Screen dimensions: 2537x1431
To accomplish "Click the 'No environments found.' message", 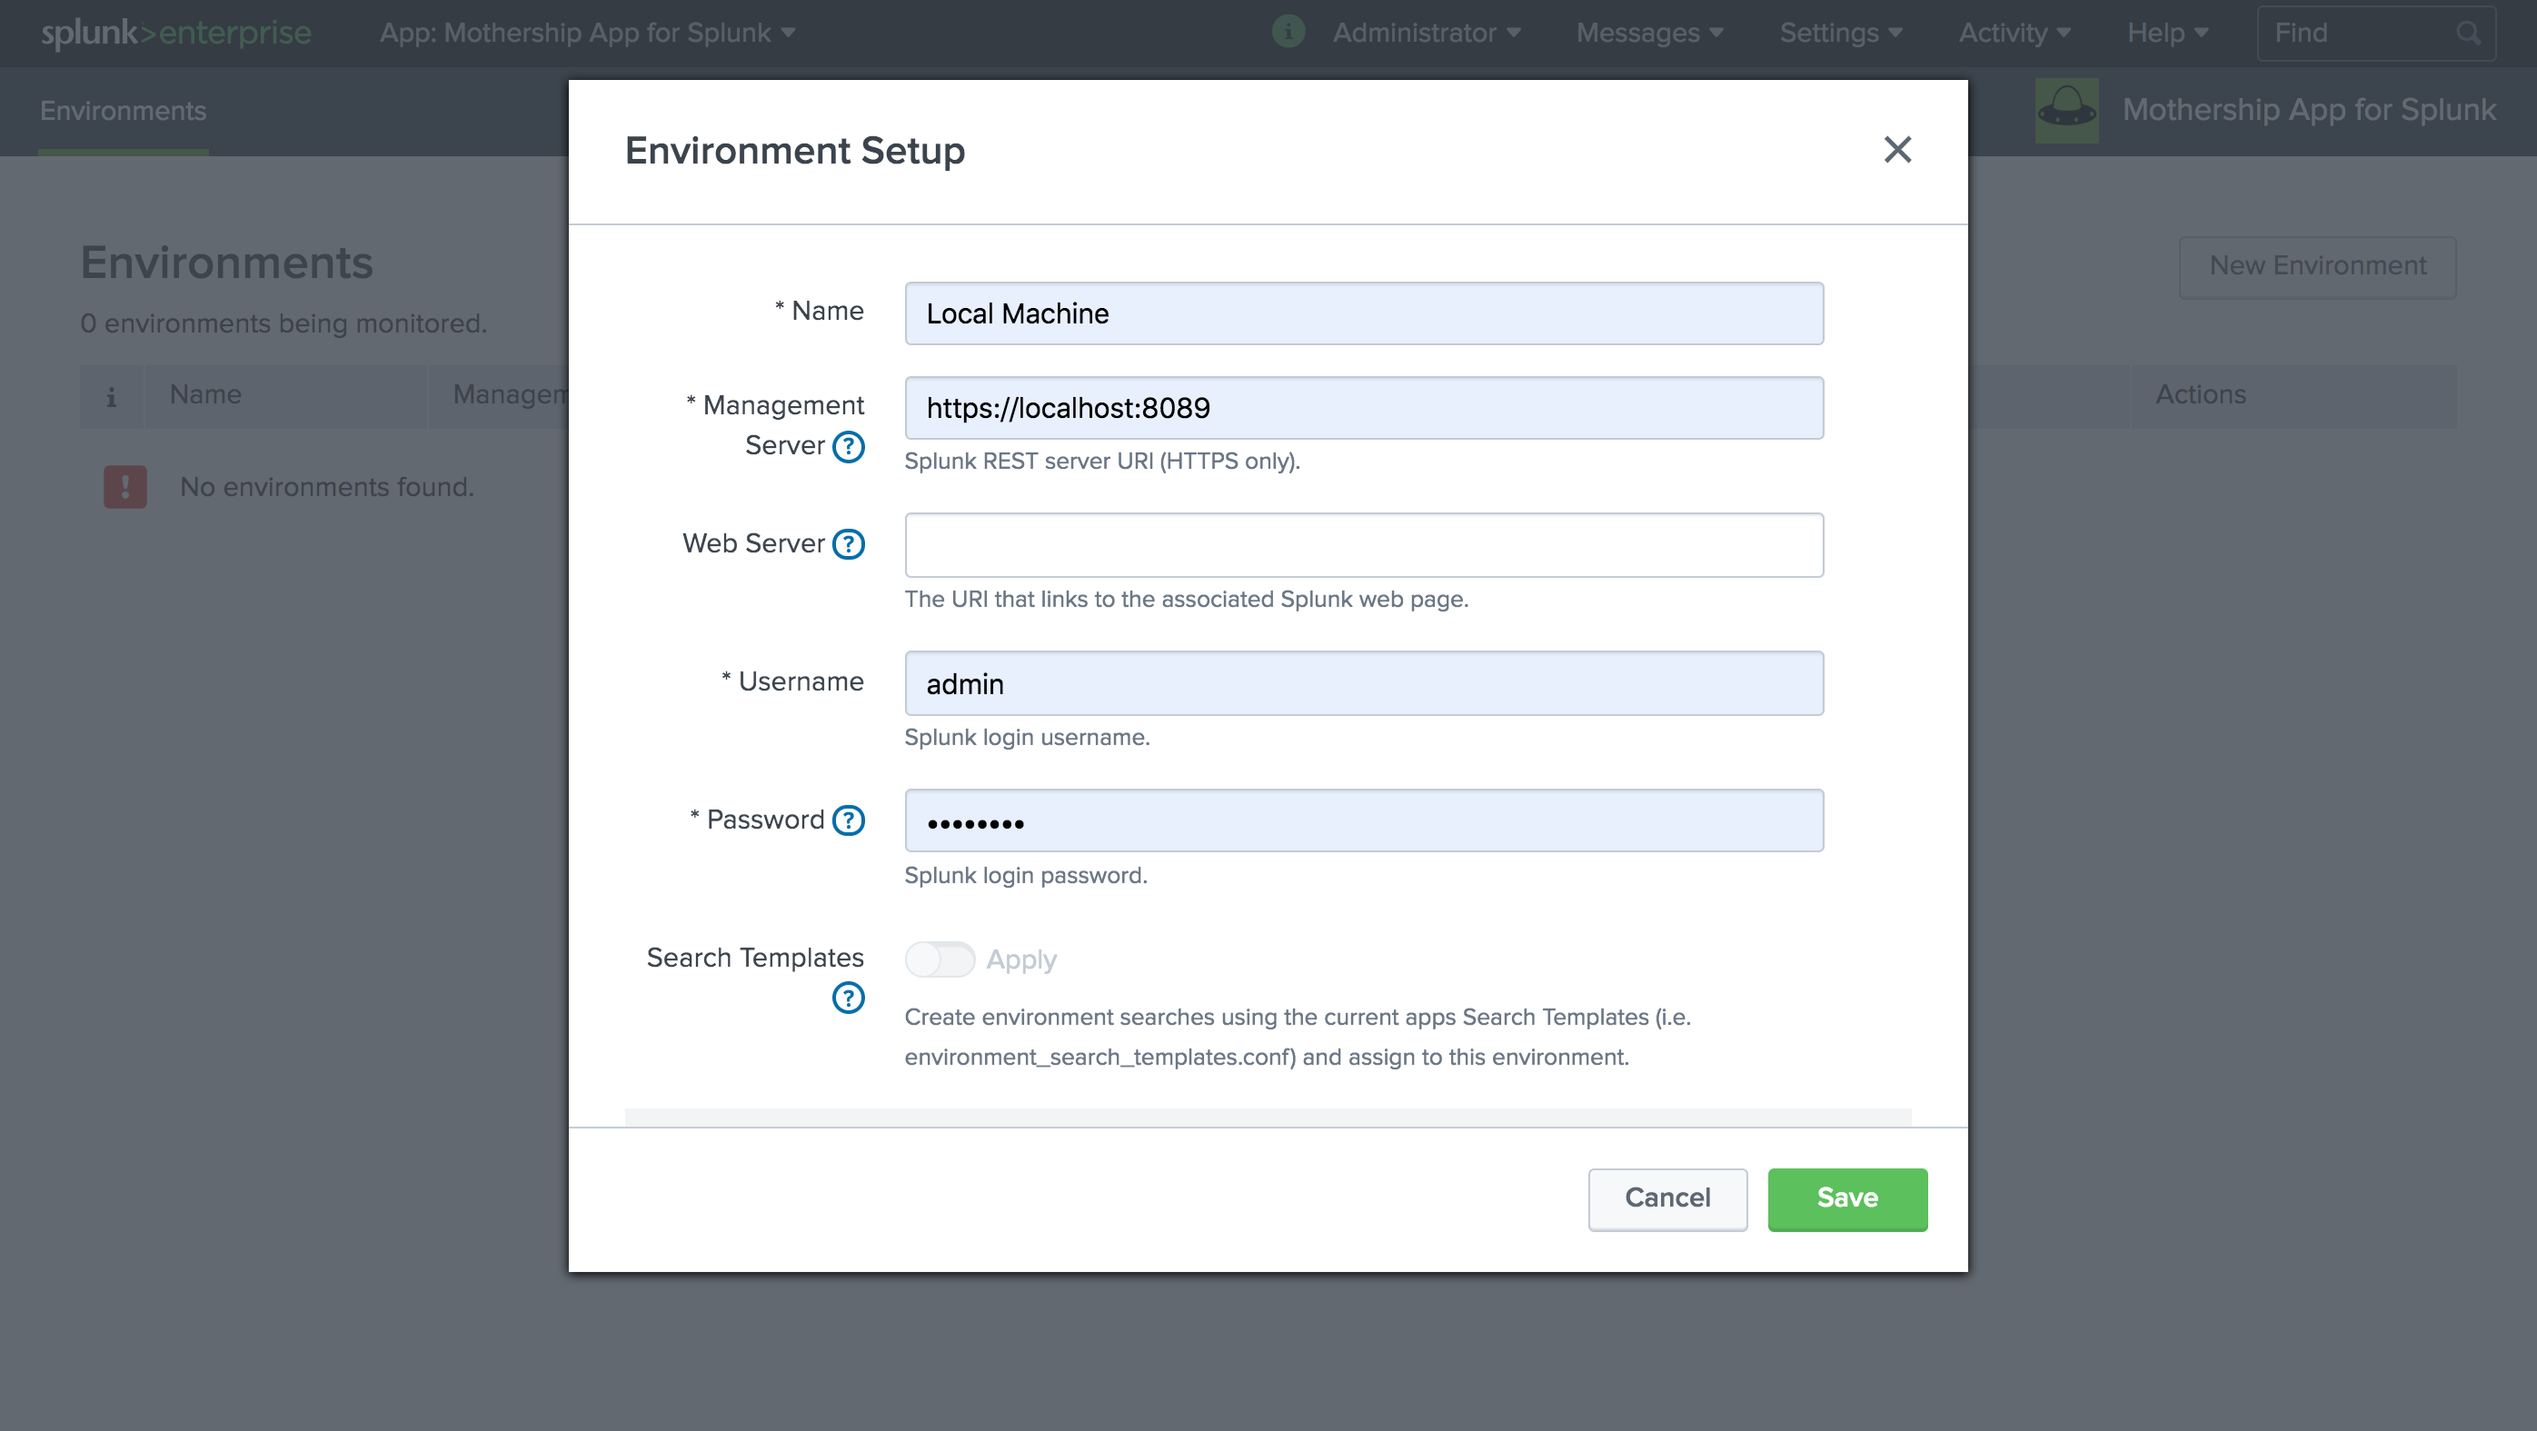I will 327,486.
